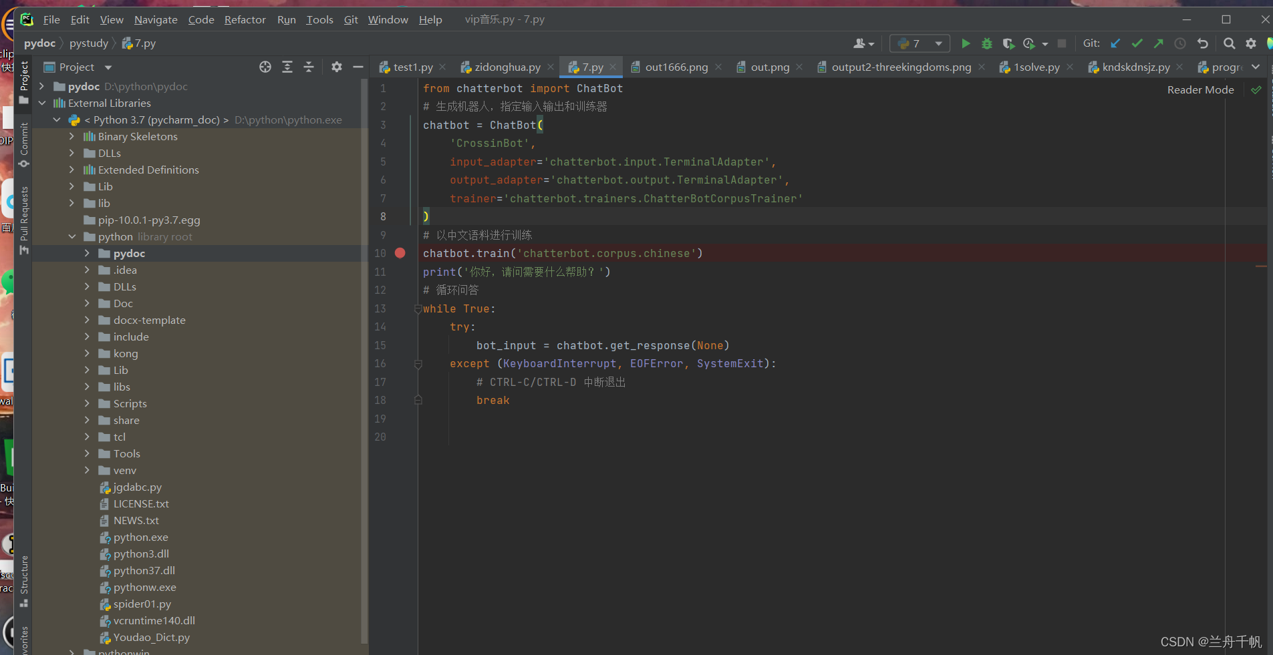
Task: Run the script with the green play button
Action: (x=965, y=43)
